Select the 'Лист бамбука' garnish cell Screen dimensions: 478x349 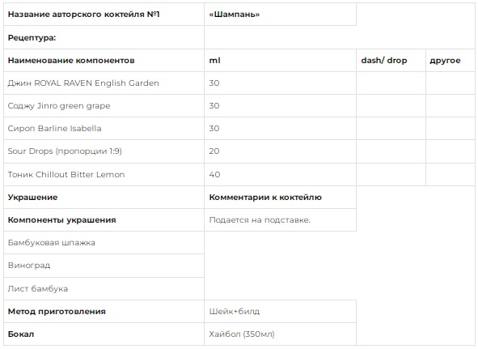(104, 288)
